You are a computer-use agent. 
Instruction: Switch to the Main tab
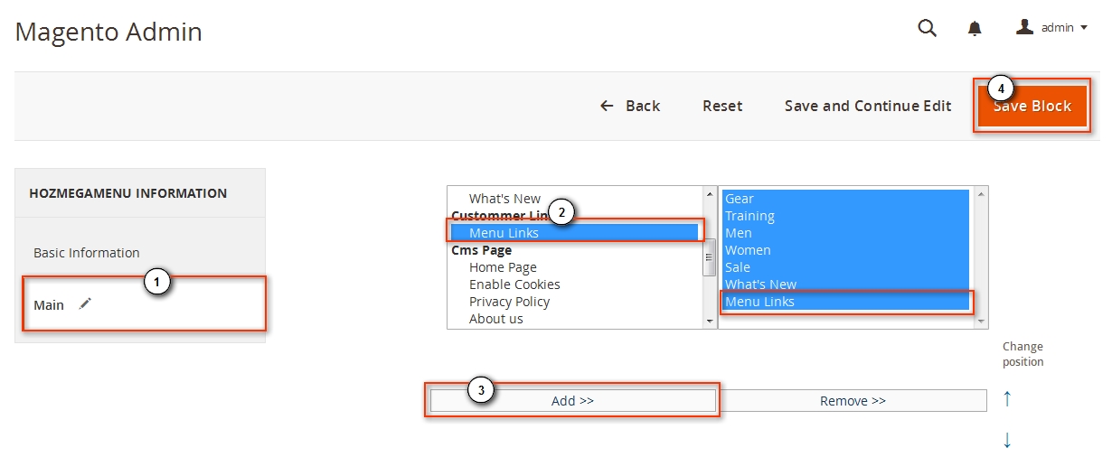click(x=49, y=305)
